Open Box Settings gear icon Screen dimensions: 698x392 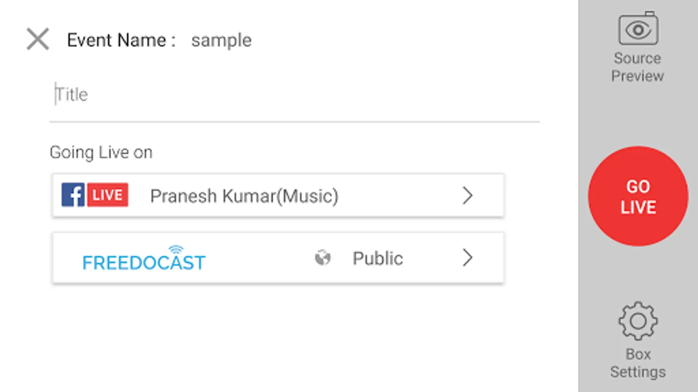[x=638, y=321]
